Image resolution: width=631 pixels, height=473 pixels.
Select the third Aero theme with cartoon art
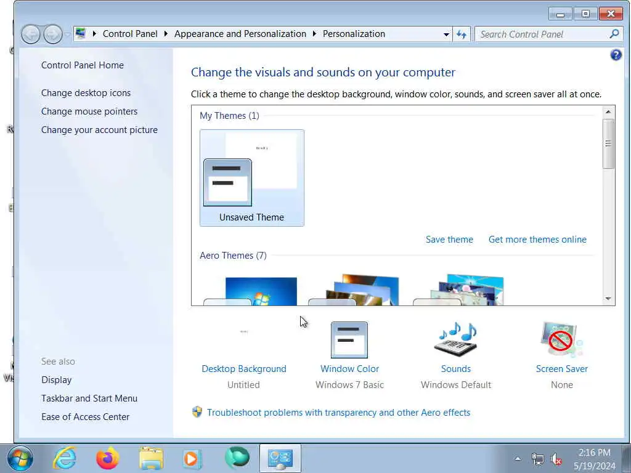tap(458, 290)
